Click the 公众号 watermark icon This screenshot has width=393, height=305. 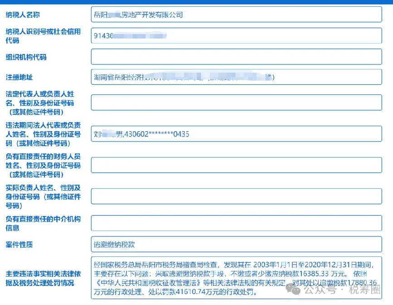295,290
